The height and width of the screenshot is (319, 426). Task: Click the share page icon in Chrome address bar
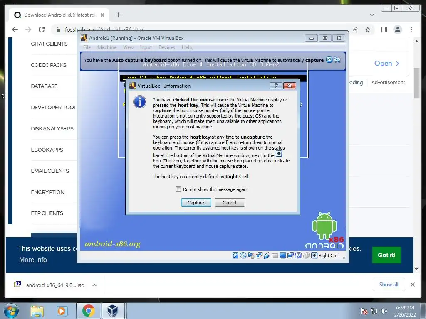[x=354, y=29]
